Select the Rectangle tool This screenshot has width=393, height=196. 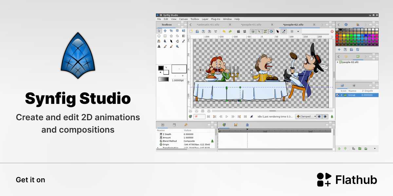[x=165, y=36]
